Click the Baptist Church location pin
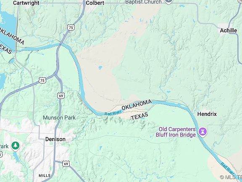Viewport: 242px width, 182px height. pos(169,2)
